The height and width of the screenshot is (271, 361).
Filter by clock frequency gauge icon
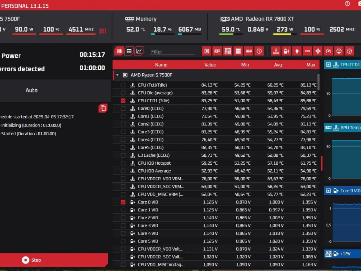[328, 51]
